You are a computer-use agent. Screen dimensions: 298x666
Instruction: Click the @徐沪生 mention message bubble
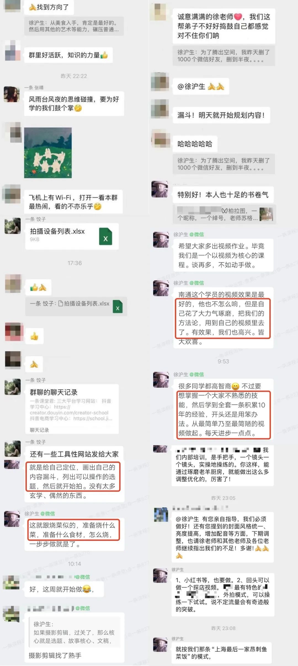[201, 87]
